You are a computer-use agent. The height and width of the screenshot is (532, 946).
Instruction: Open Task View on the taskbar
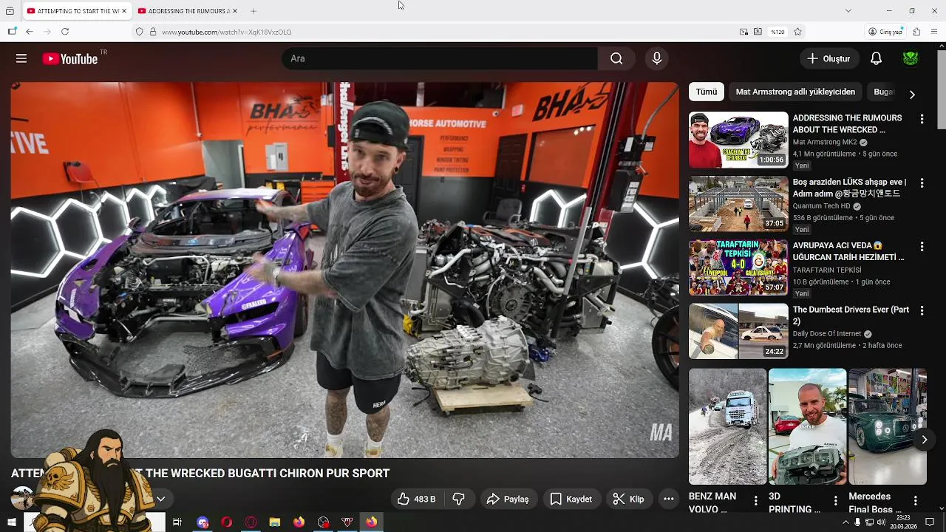point(177,522)
